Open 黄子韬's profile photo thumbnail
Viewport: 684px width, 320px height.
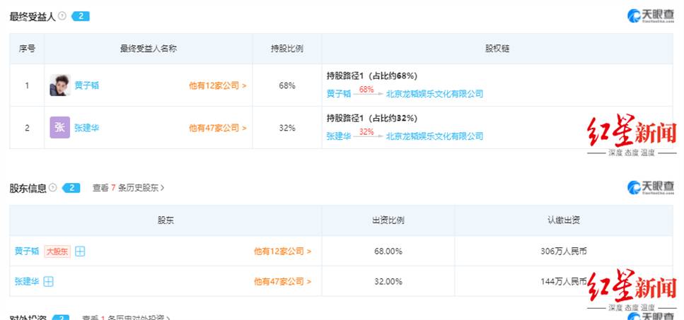(x=59, y=85)
